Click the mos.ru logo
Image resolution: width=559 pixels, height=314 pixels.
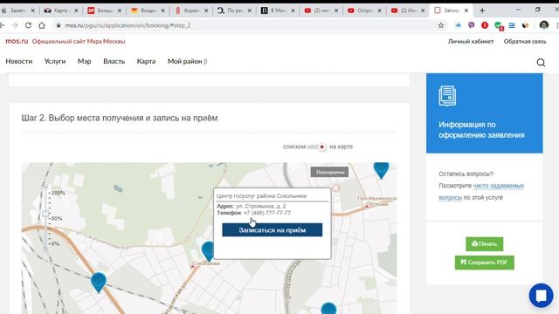tap(17, 41)
